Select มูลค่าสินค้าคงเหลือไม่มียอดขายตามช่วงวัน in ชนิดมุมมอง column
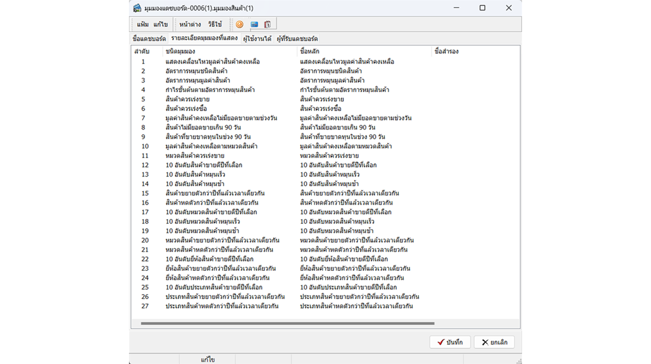Viewport: 651px width, 364px height. pos(222,118)
